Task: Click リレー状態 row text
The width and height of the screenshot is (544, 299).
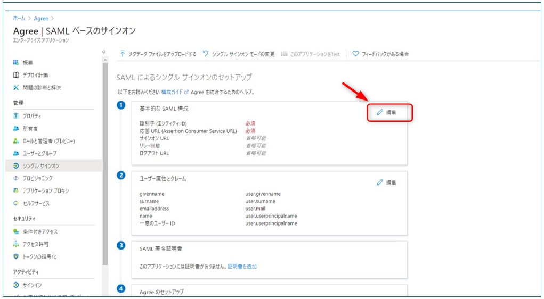Action: point(150,146)
